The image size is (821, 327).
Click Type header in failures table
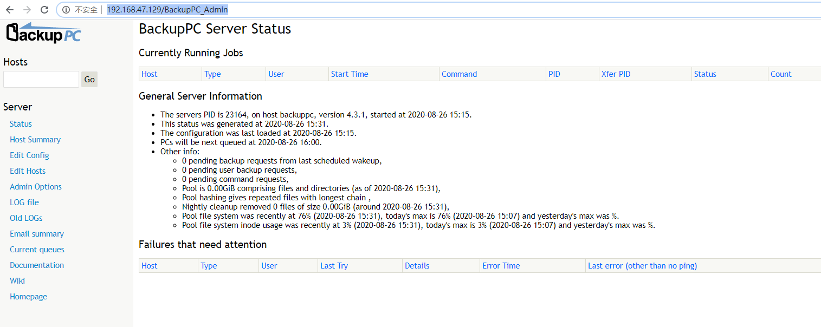209,266
